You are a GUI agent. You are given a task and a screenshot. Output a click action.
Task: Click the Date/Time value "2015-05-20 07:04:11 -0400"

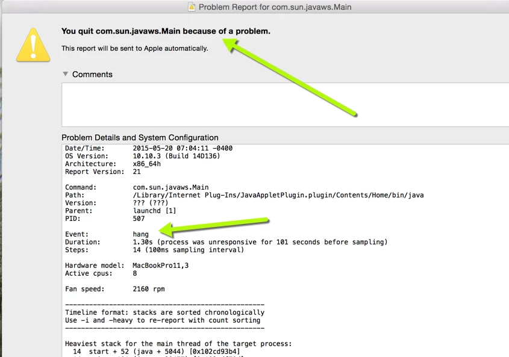[x=183, y=148]
